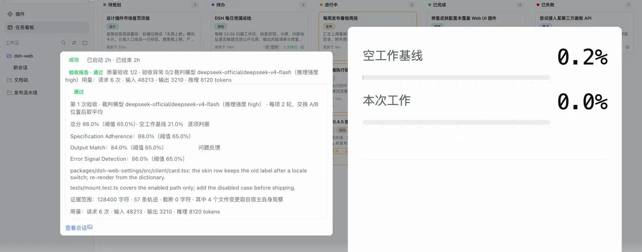Select the 发布流水线 workspace
The height and width of the screenshot is (252, 642).
(47, 93)
